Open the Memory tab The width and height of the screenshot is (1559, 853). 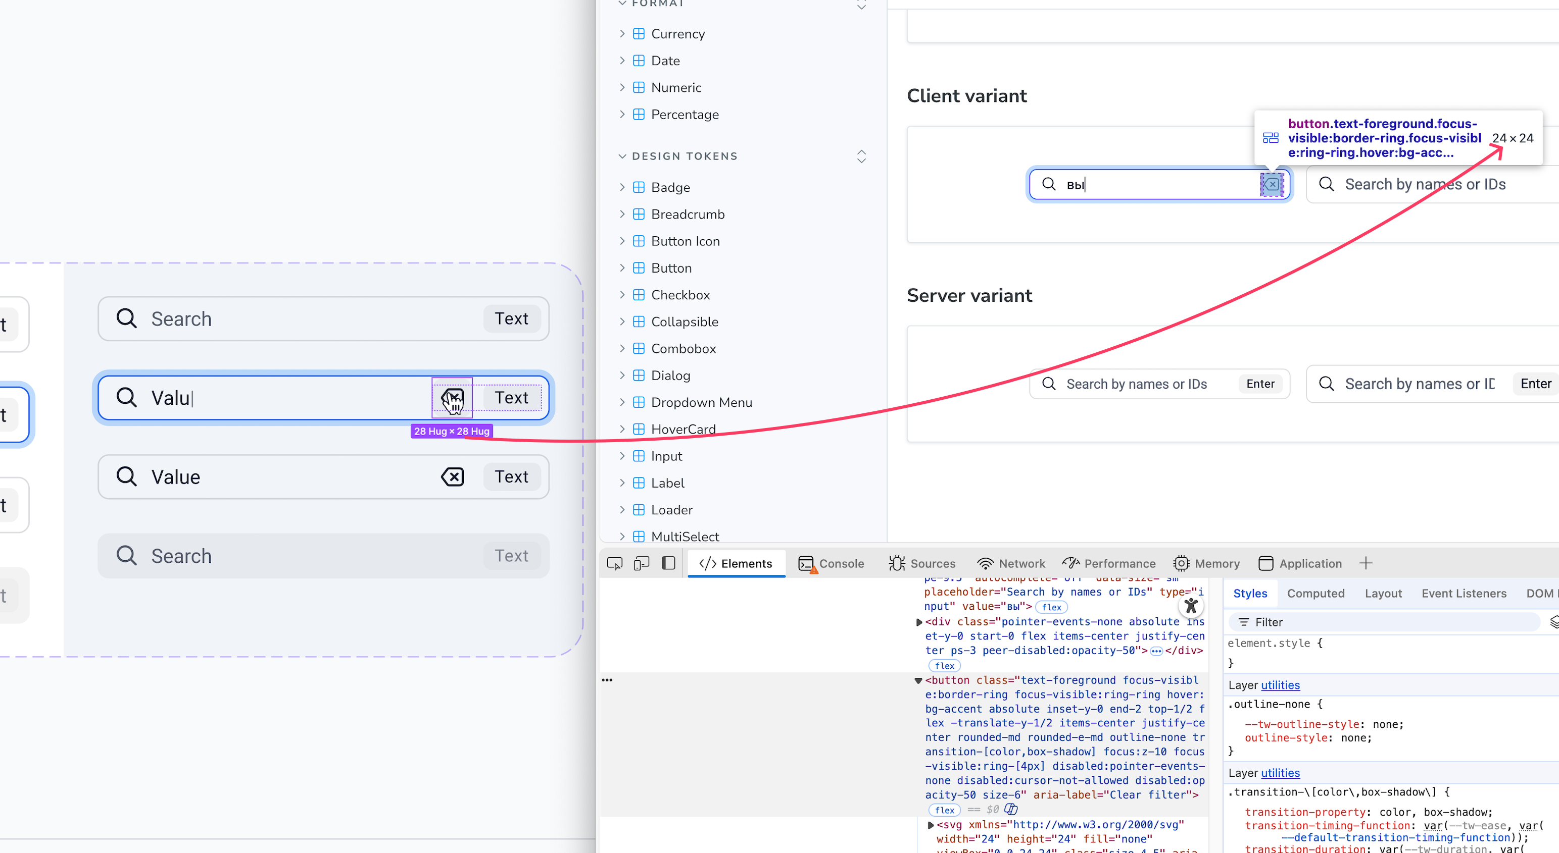[x=1207, y=563]
